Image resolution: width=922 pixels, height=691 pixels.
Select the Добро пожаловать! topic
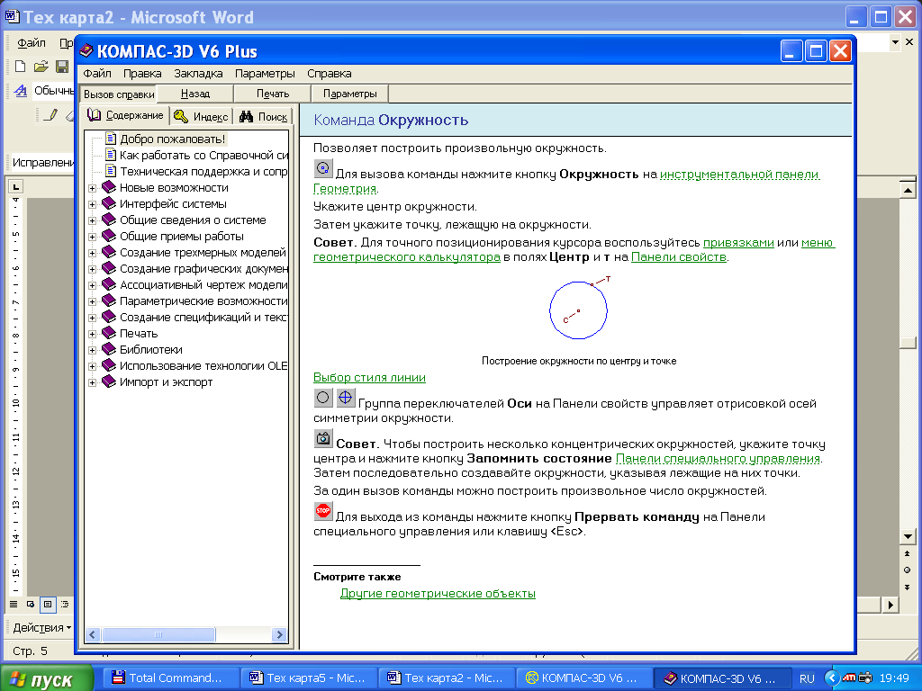pos(172,139)
